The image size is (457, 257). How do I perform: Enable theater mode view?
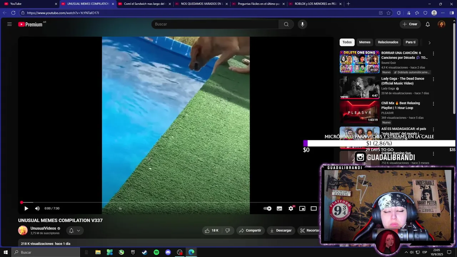click(314, 208)
